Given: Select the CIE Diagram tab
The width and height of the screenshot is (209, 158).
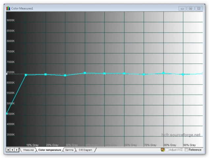Looking at the screenshot, I should [85, 150].
